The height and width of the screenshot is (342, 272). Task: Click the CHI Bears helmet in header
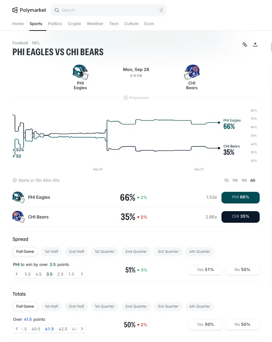tap(192, 72)
